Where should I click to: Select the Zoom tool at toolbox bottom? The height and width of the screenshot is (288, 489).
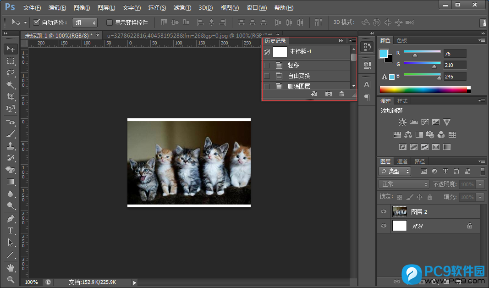click(x=11, y=279)
